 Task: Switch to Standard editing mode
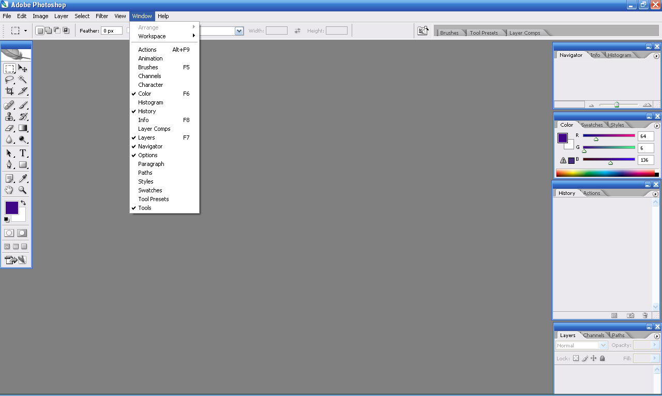(x=9, y=233)
